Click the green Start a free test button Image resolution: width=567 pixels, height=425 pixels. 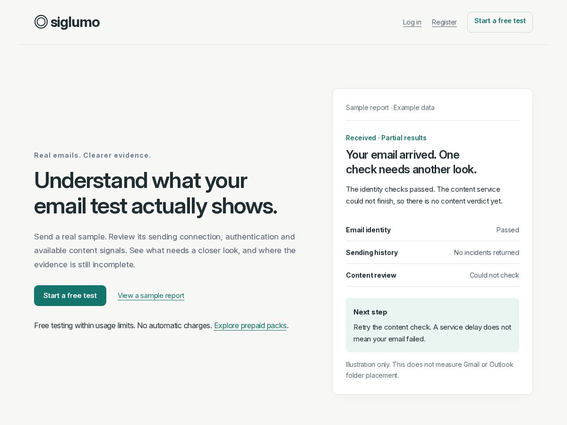(70, 296)
